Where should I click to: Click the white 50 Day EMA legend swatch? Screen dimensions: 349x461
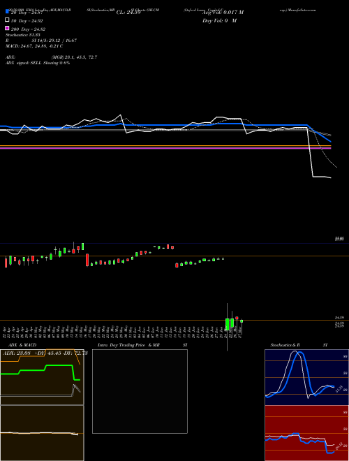coord(7,20)
